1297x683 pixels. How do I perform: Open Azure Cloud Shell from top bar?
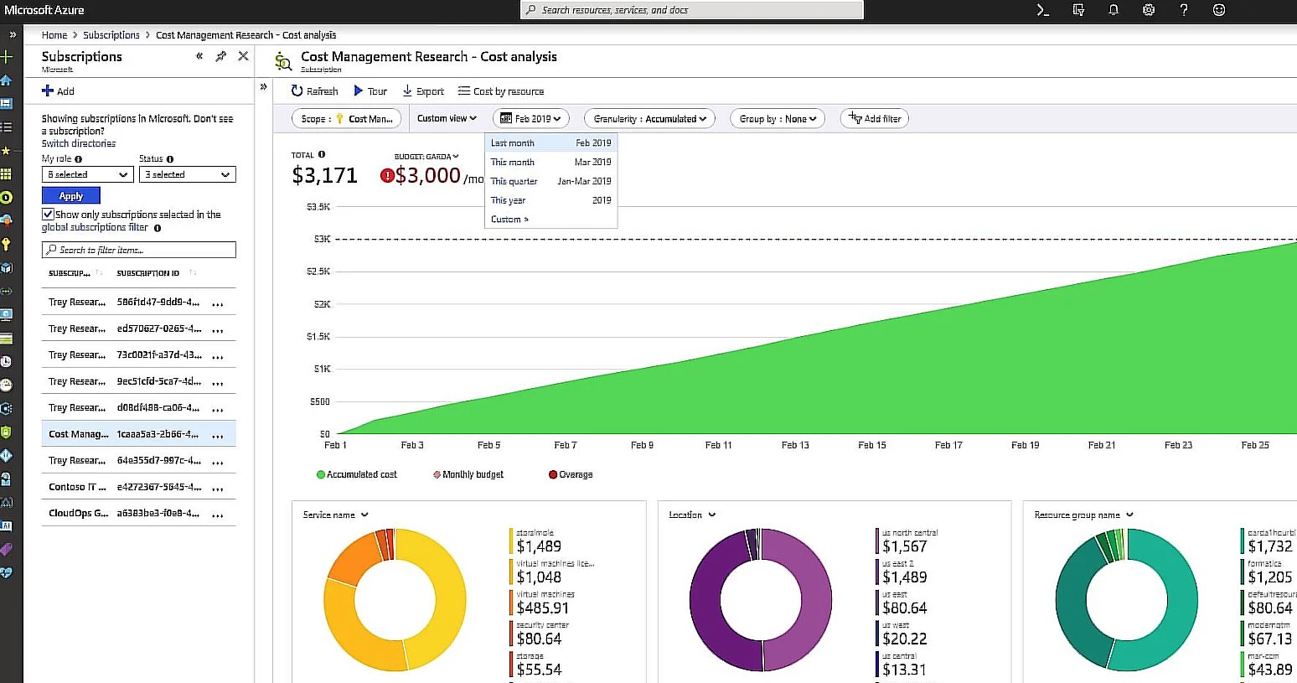pos(1041,9)
